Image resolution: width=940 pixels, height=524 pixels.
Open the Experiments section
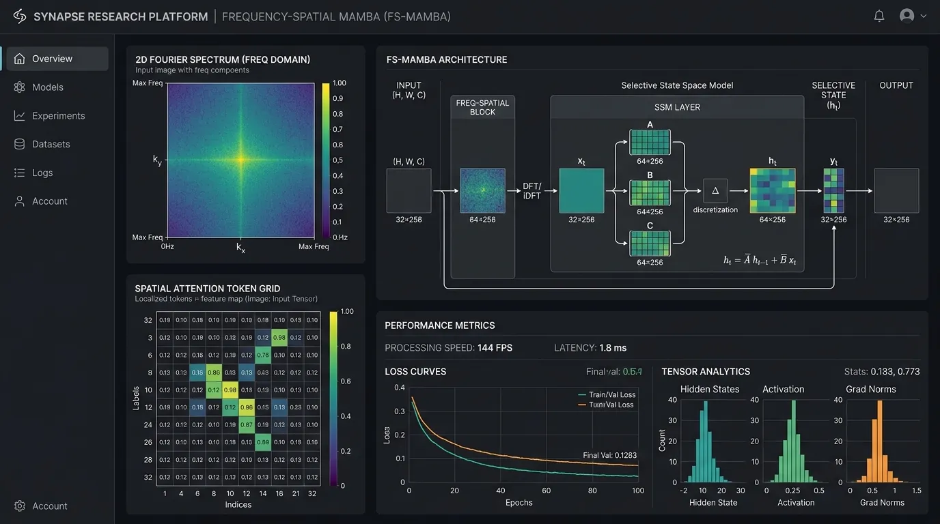pyautogui.click(x=57, y=116)
